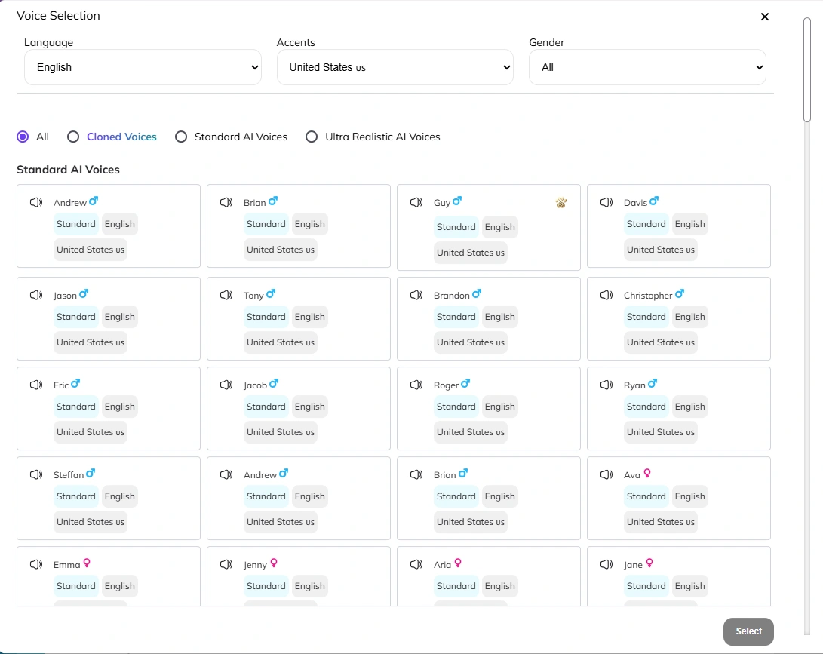The image size is (823, 654).
Task: Click the Standard tag on Ava's card
Action: (646, 496)
